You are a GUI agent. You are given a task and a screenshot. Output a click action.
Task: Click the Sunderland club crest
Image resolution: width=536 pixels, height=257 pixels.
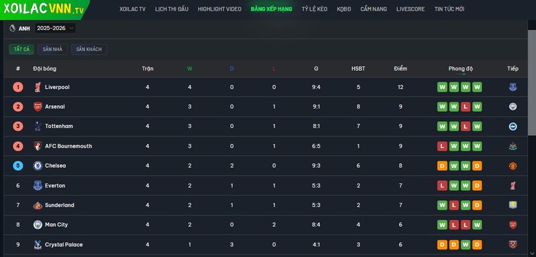coord(38,205)
